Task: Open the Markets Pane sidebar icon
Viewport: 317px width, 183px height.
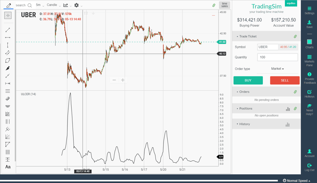Action: pos(309,61)
